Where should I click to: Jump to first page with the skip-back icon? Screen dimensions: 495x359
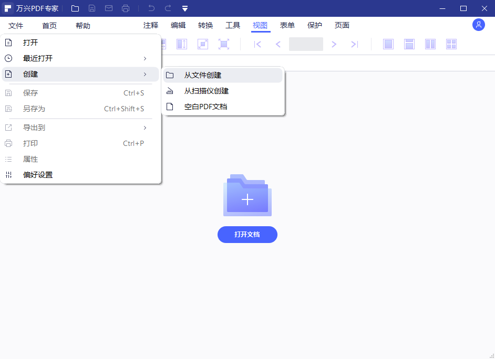pyautogui.click(x=257, y=44)
